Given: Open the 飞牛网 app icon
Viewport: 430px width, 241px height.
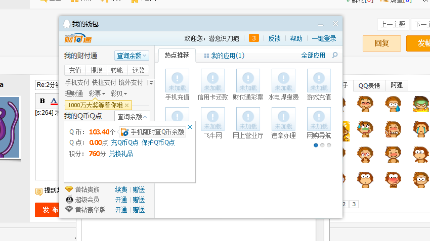Looking at the screenshot, I should (212, 119).
